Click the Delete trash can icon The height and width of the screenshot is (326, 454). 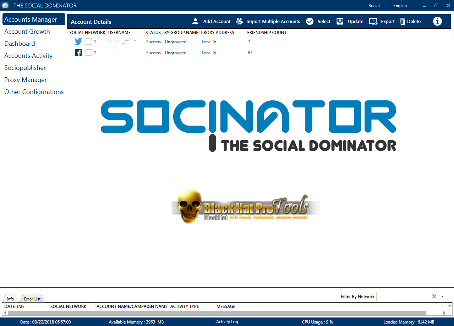point(403,21)
